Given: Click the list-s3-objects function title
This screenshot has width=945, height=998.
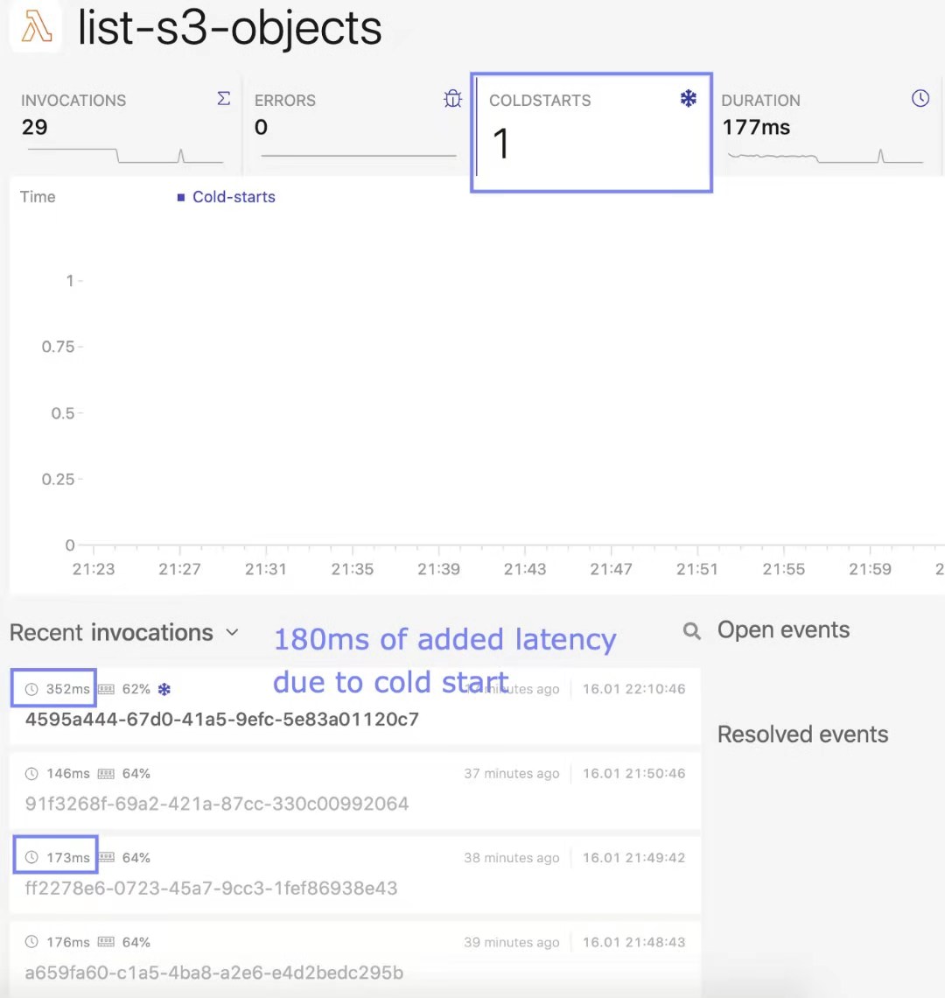Looking at the screenshot, I should click(230, 29).
